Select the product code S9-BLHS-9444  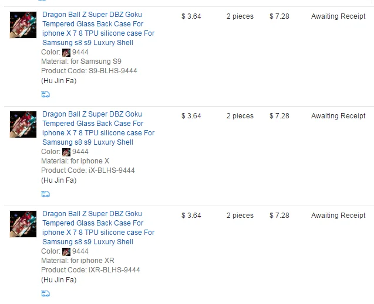point(113,71)
